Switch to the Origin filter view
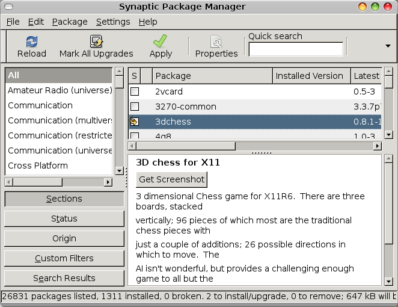This screenshot has width=398, height=307. [64, 238]
